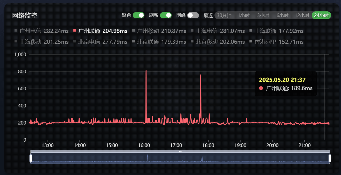Disable the 刷新 auto-refresh switch

166,15
